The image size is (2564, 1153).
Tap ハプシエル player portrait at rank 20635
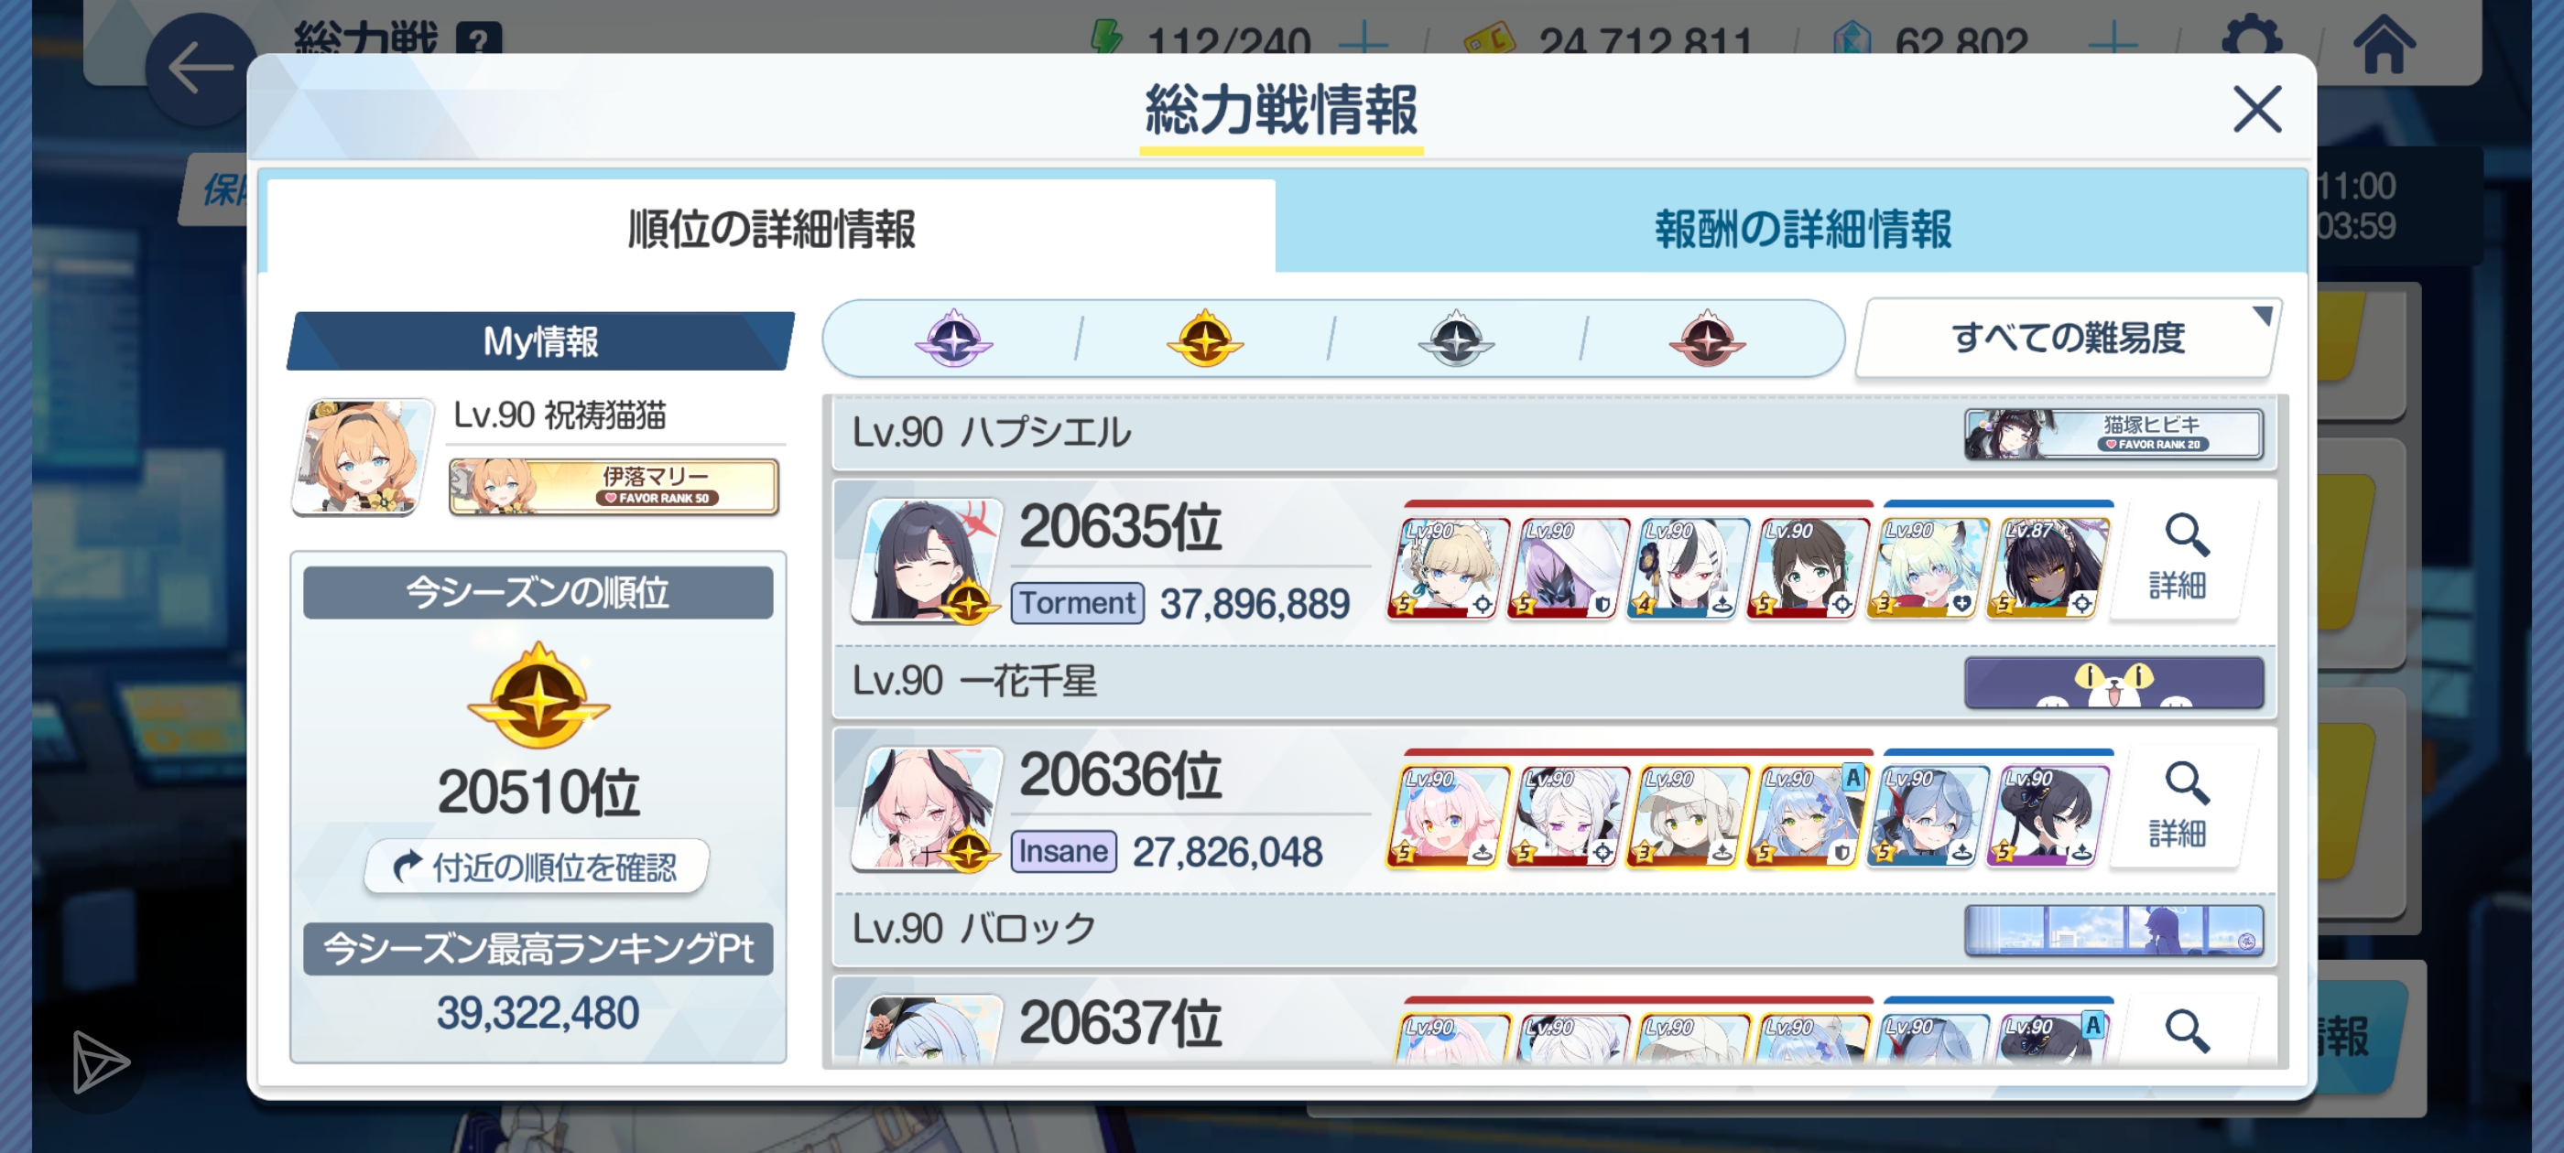click(x=926, y=560)
